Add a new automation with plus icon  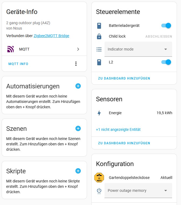tap(78, 86)
